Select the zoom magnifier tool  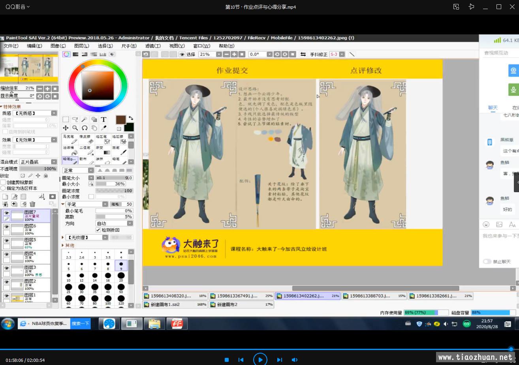point(75,128)
